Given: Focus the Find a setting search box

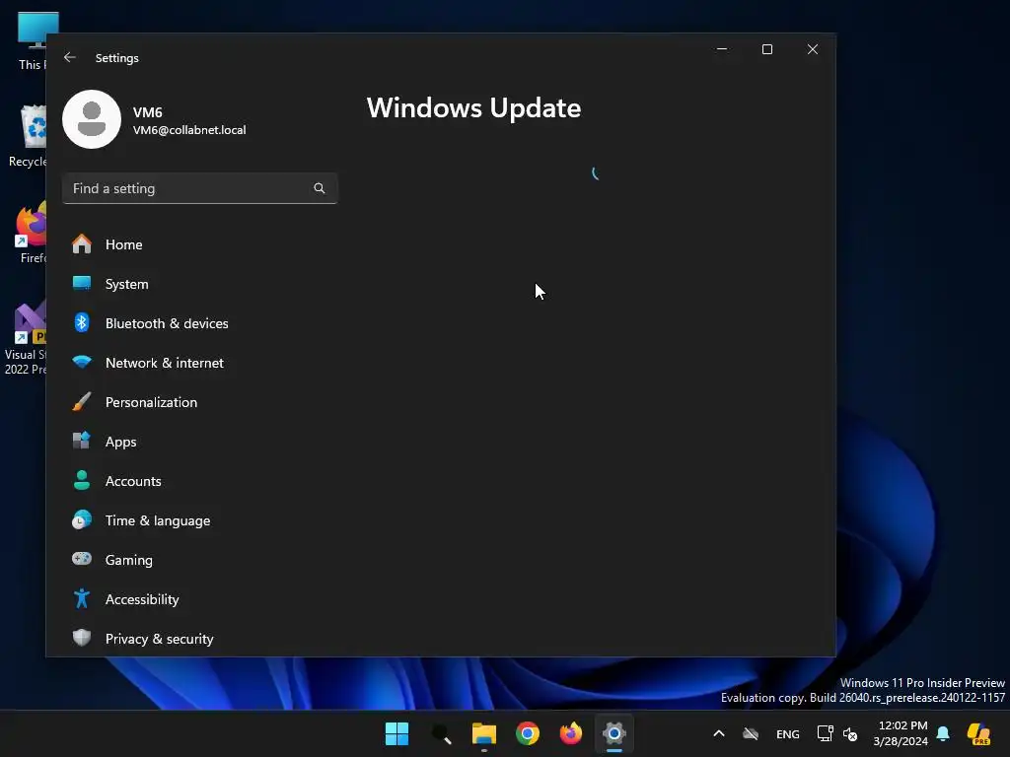Looking at the screenshot, I should pos(199,188).
